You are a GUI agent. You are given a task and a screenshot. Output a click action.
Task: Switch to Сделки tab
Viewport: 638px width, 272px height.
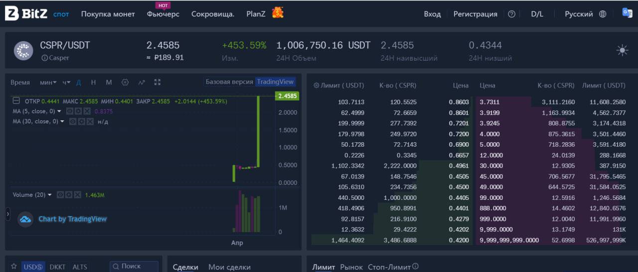(x=185, y=267)
